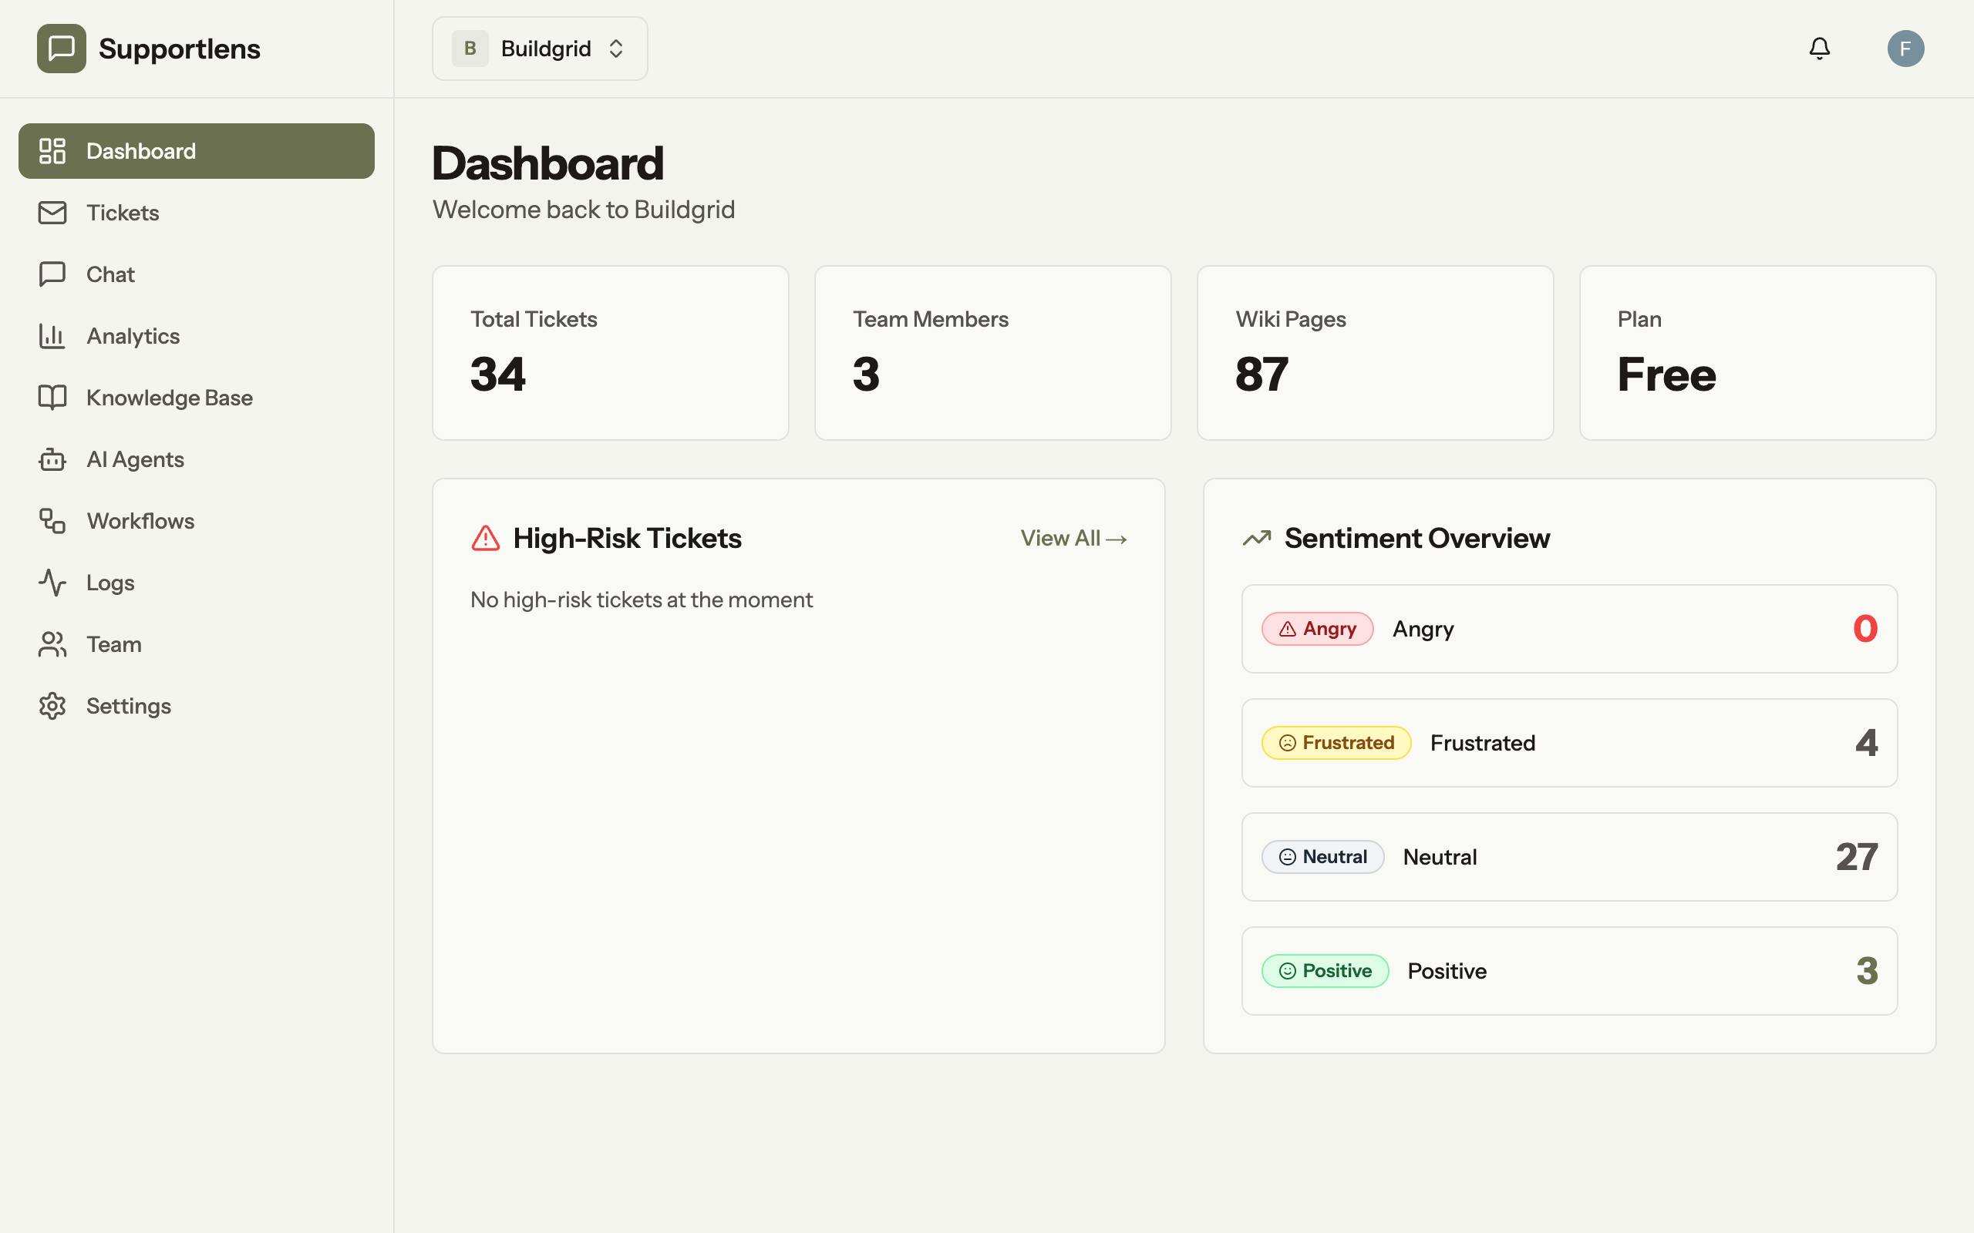1974x1233 pixels.
Task: Go to the Team page
Action: pyautogui.click(x=113, y=644)
